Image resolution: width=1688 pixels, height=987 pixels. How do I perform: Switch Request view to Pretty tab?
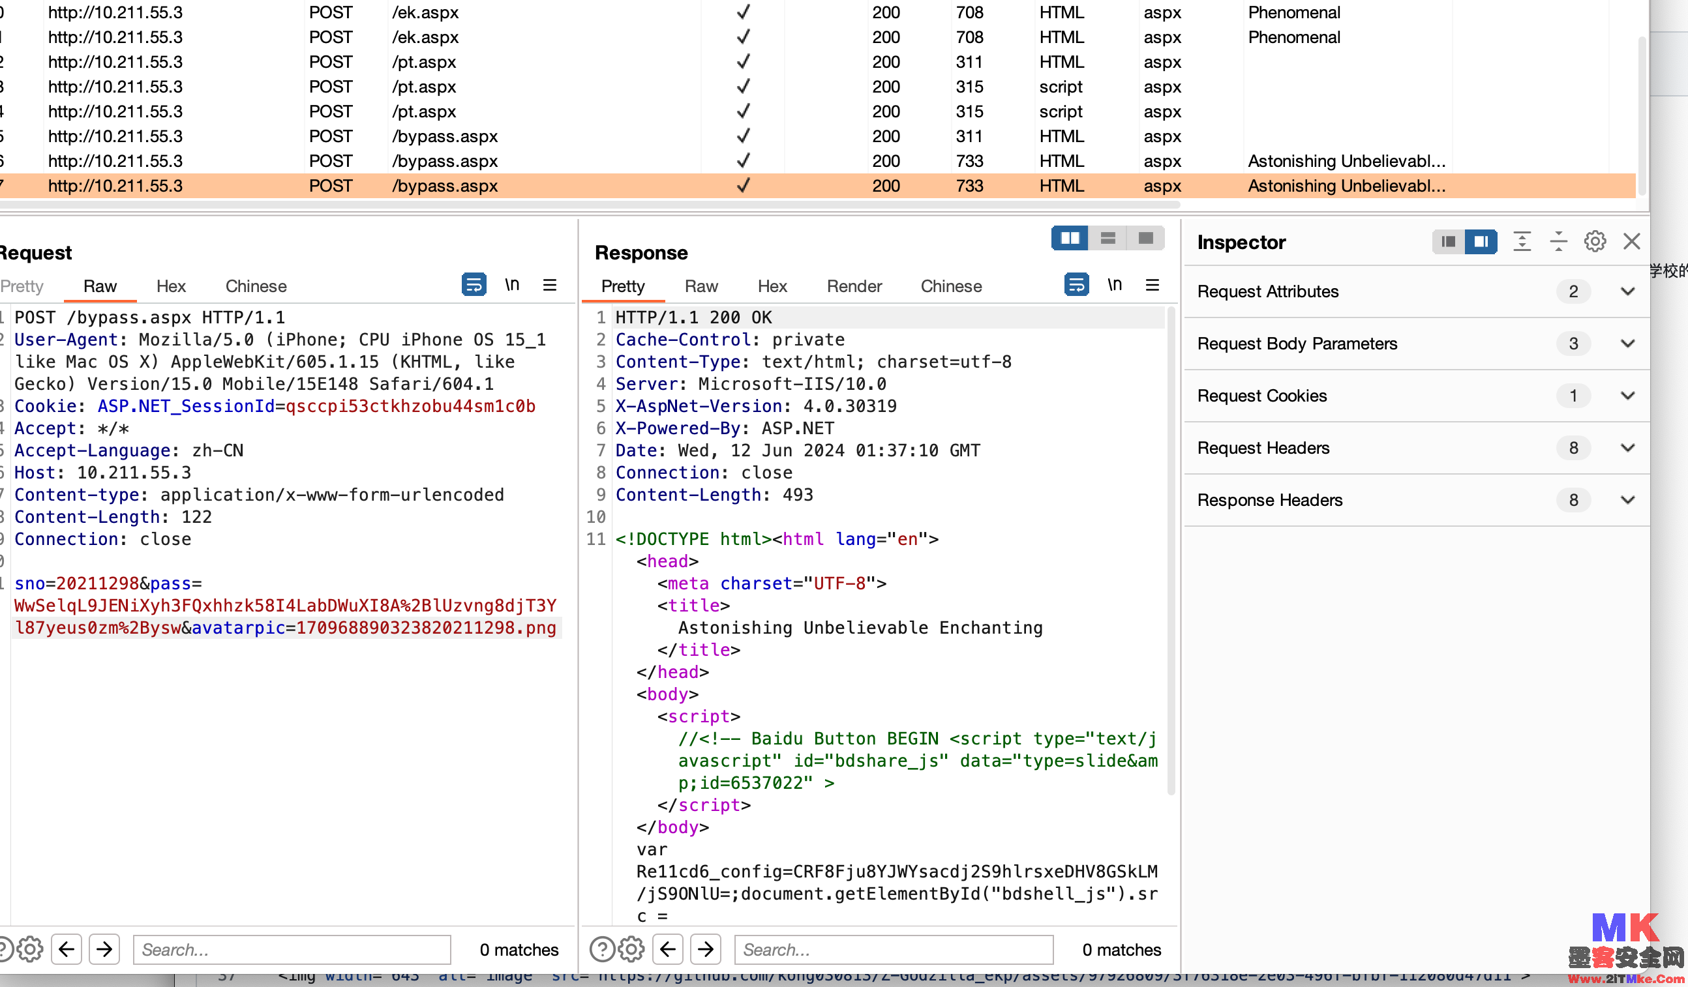tap(22, 287)
